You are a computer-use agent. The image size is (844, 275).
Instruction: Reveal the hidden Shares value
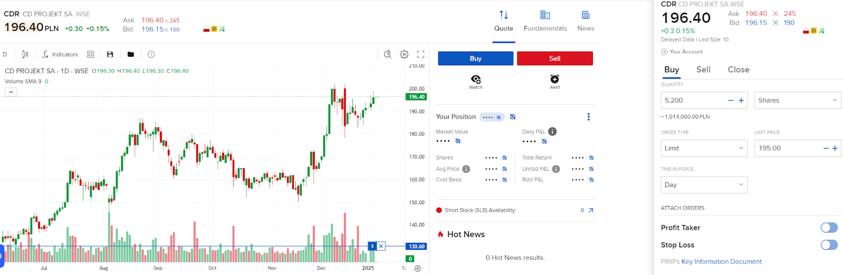[505, 158]
